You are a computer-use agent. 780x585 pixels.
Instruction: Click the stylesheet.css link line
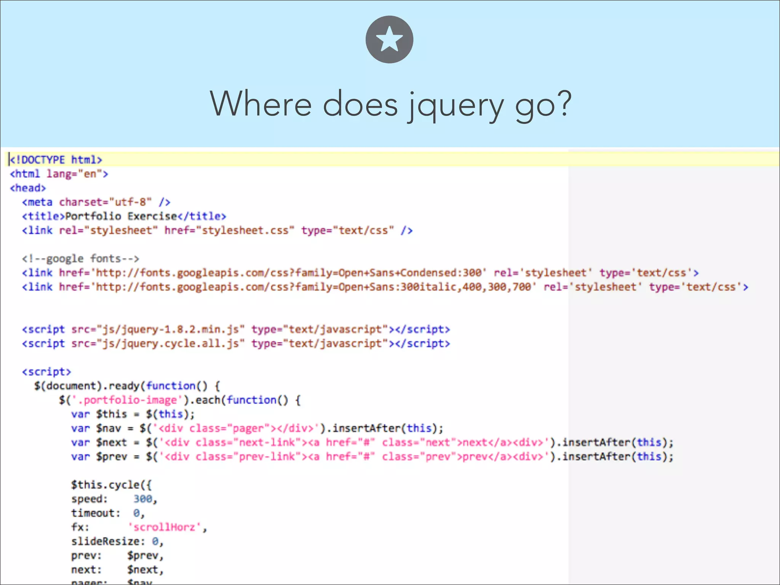point(217,230)
